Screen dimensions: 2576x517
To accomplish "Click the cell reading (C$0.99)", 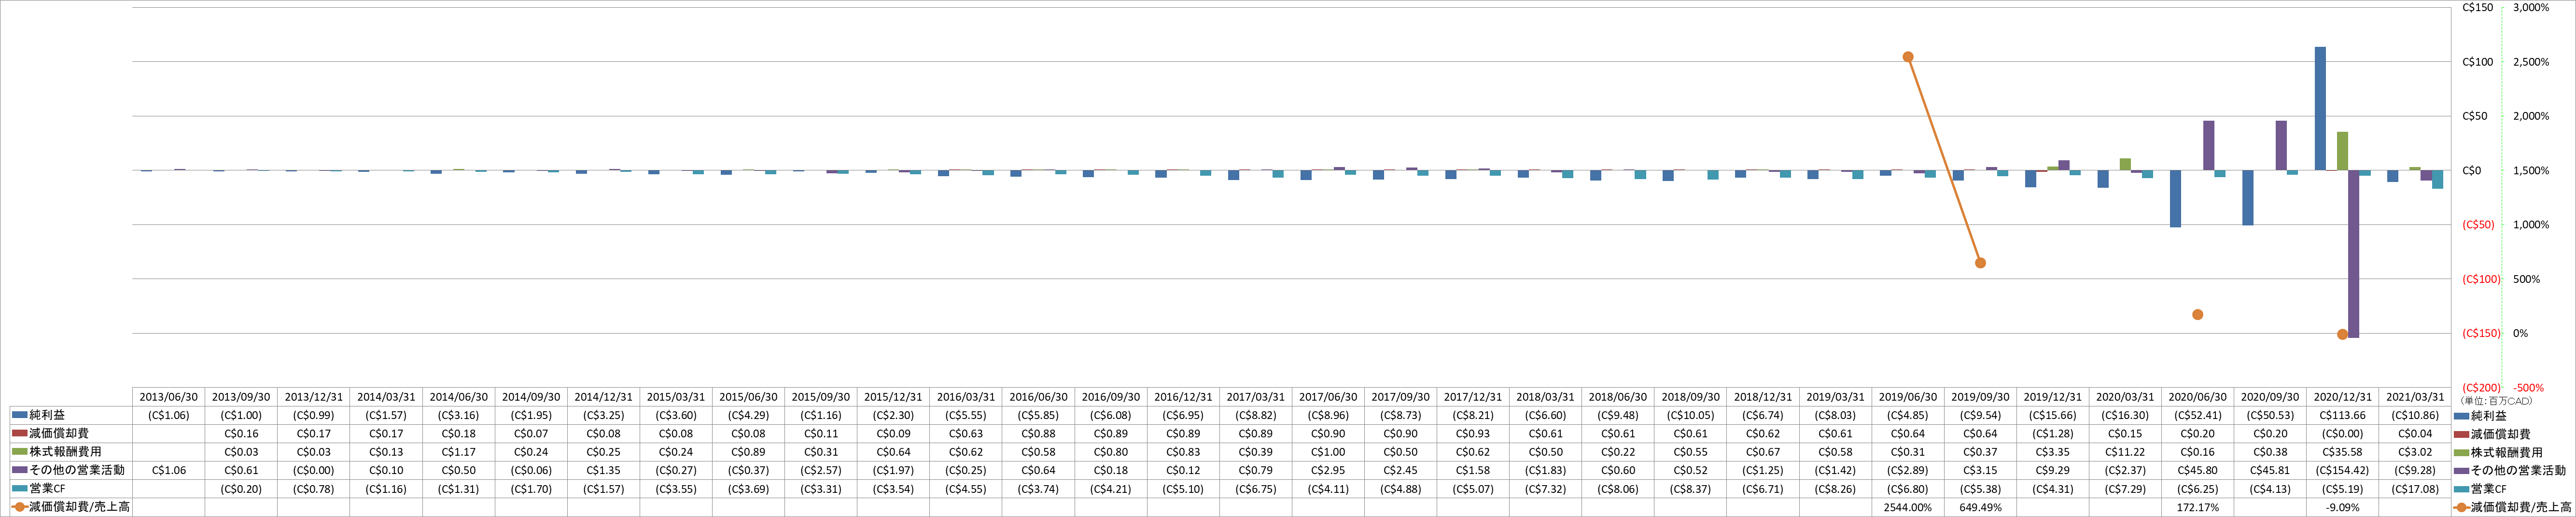I will coord(313,415).
